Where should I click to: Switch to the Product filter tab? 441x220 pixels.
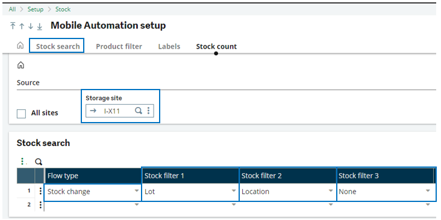[x=119, y=46]
